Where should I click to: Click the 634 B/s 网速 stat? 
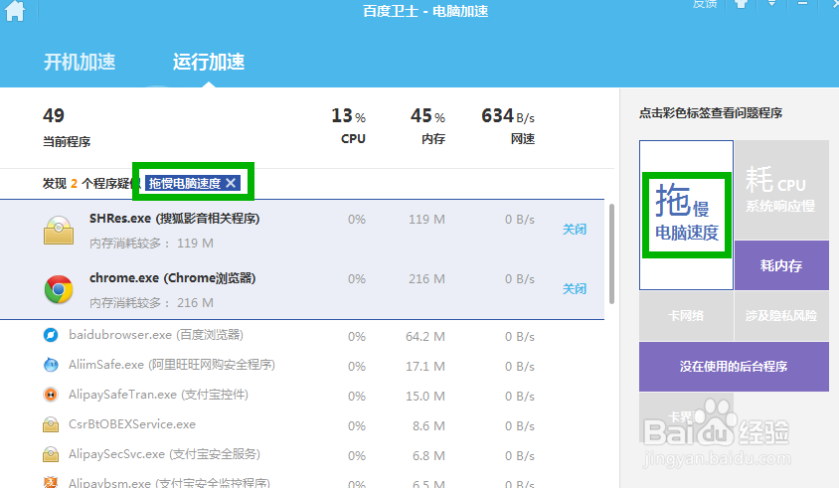(x=508, y=126)
